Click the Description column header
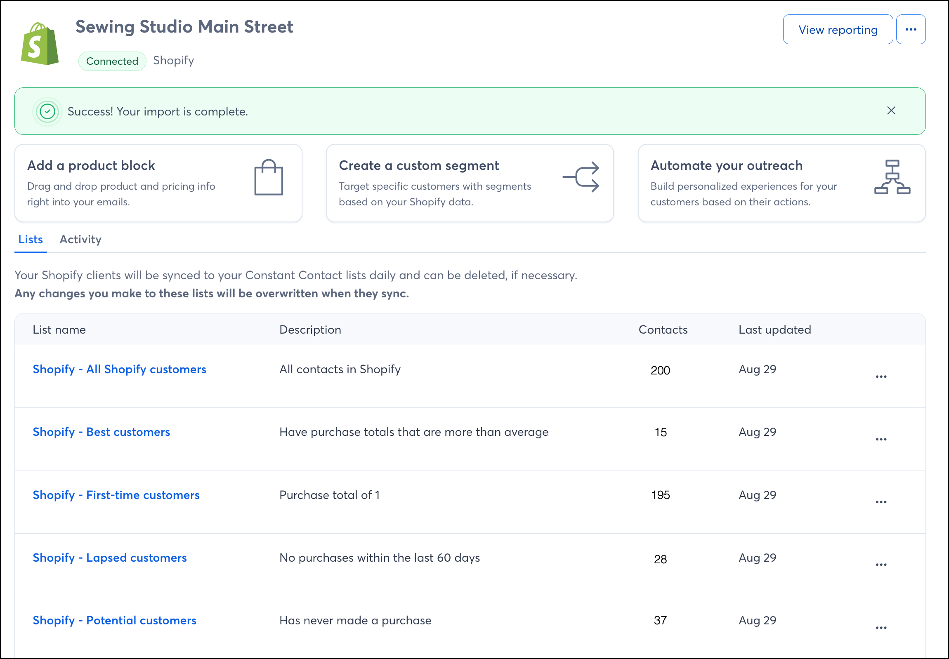 310,329
